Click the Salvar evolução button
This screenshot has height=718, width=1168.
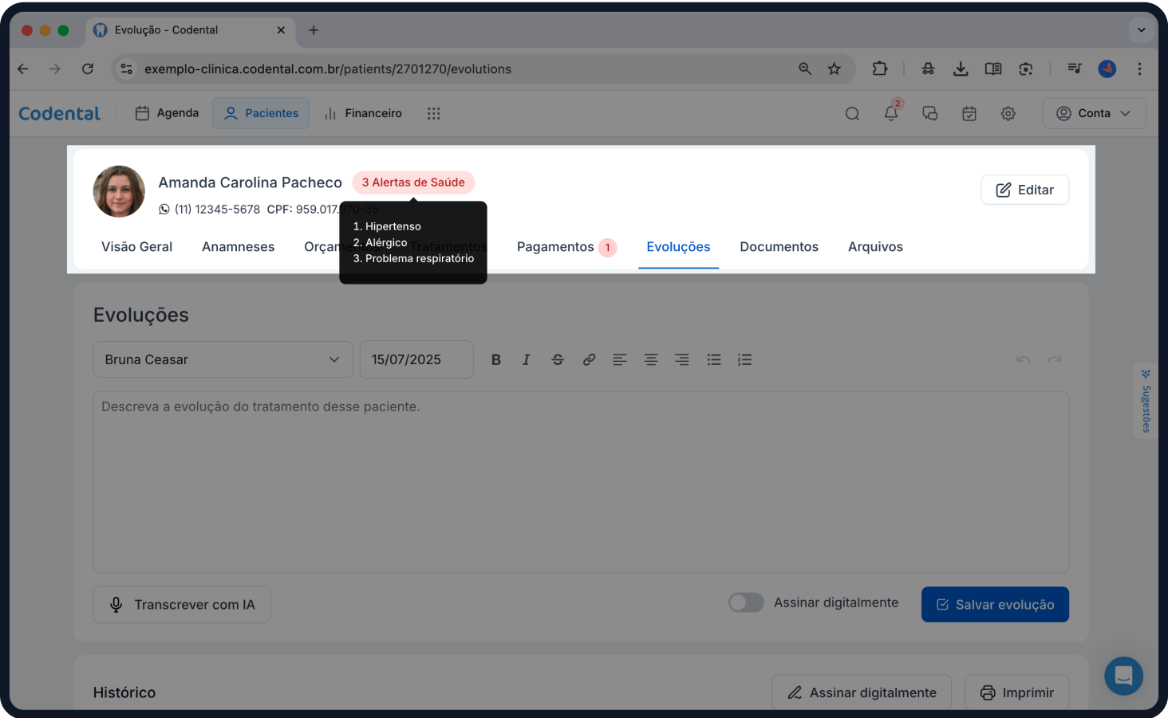pos(994,605)
